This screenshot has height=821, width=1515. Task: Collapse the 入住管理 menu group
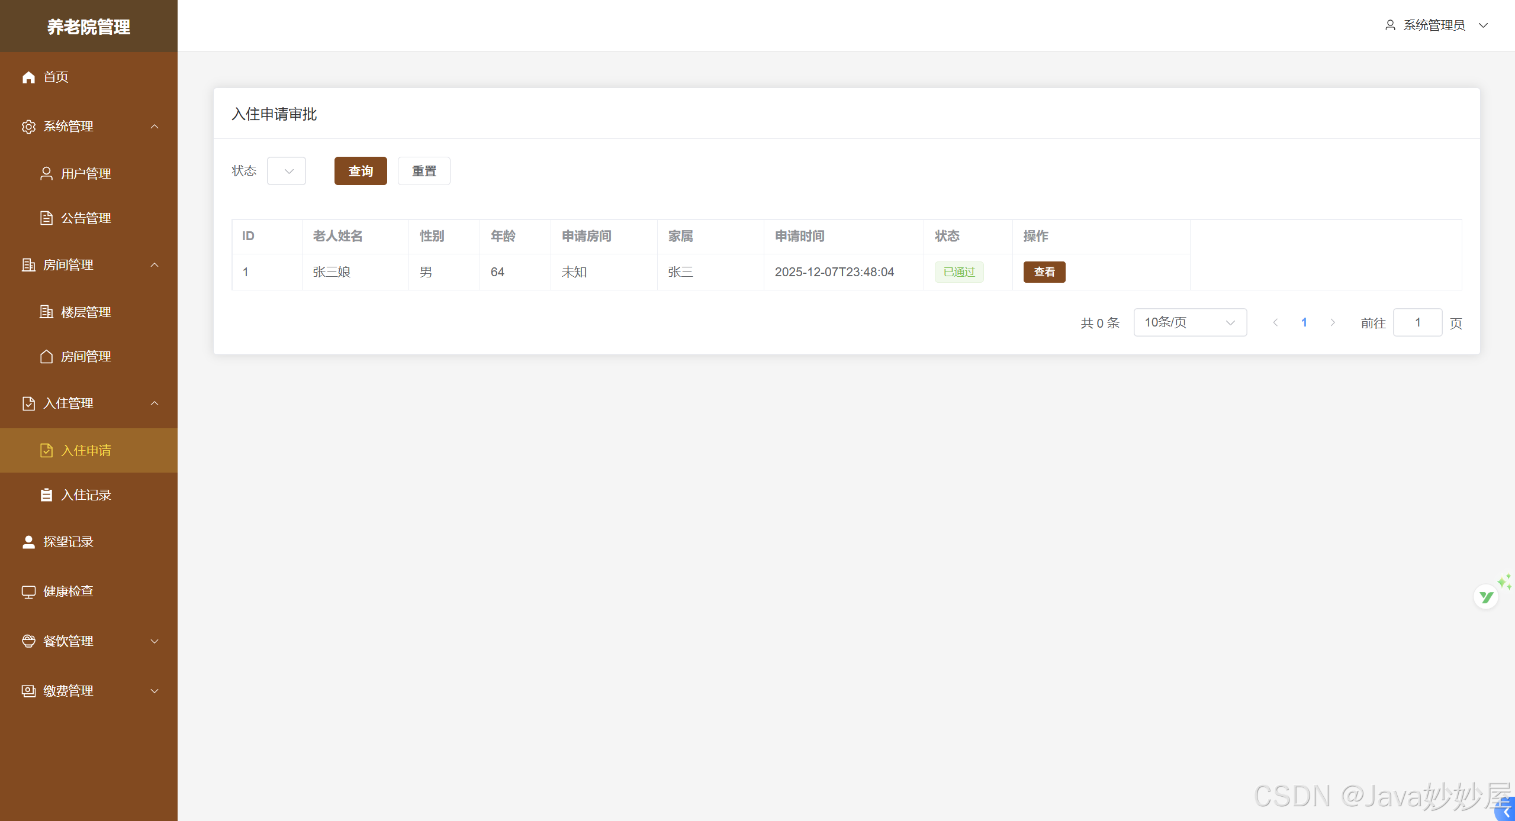89,403
